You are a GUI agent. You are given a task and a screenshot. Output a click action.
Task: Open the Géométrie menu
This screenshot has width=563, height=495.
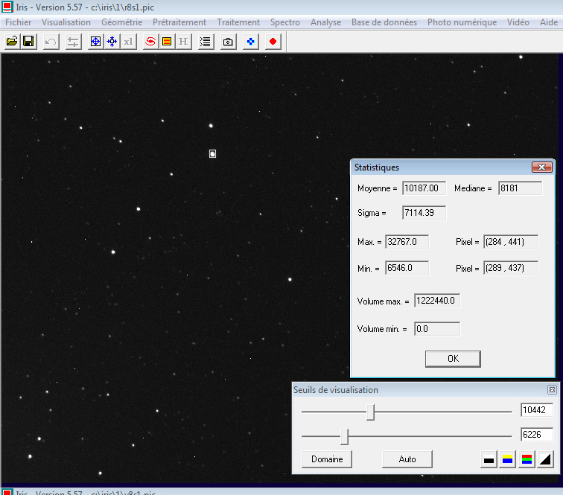121,22
